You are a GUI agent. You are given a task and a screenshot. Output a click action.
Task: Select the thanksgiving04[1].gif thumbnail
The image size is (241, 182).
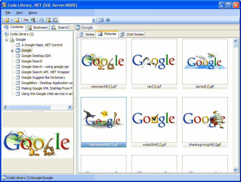pos(205,120)
